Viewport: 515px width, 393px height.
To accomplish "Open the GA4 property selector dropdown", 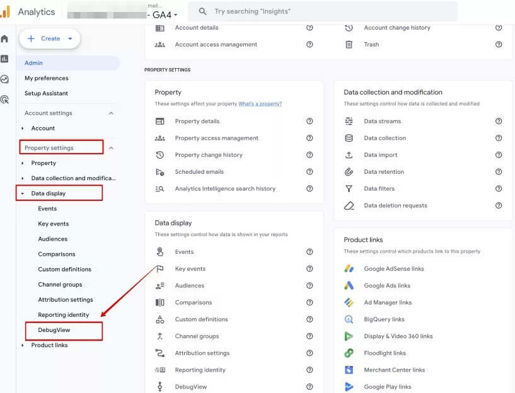I will tap(166, 14).
